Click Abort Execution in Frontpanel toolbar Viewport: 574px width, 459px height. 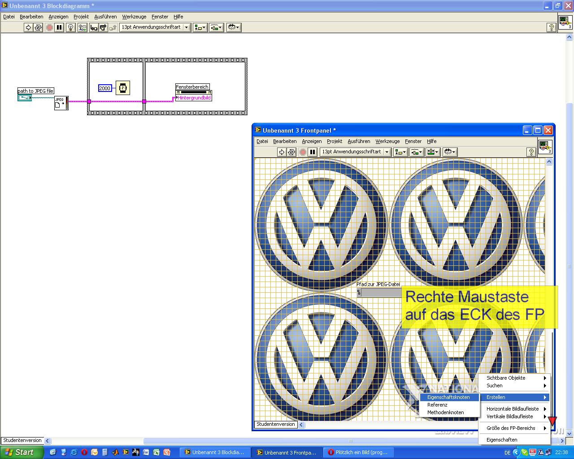303,152
